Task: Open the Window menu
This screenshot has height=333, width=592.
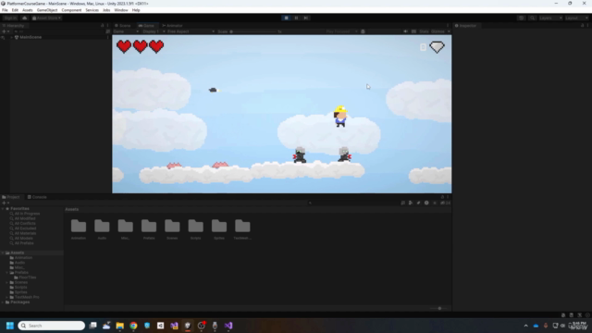Action: [x=121, y=10]
